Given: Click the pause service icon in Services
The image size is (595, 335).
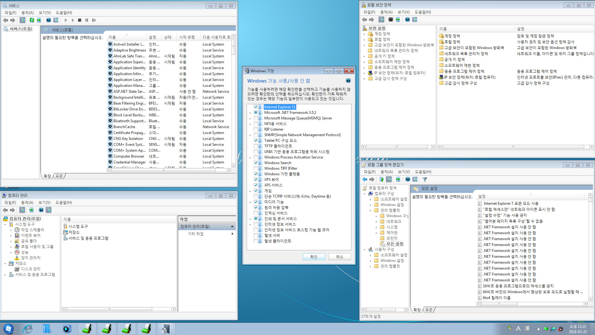Looking at the screenshot, I should click(x=87, y=20).
